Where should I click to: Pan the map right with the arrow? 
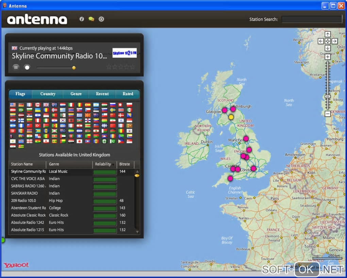[334, 41]
